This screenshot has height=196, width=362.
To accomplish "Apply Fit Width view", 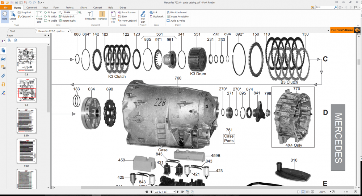I will (51, 17).
